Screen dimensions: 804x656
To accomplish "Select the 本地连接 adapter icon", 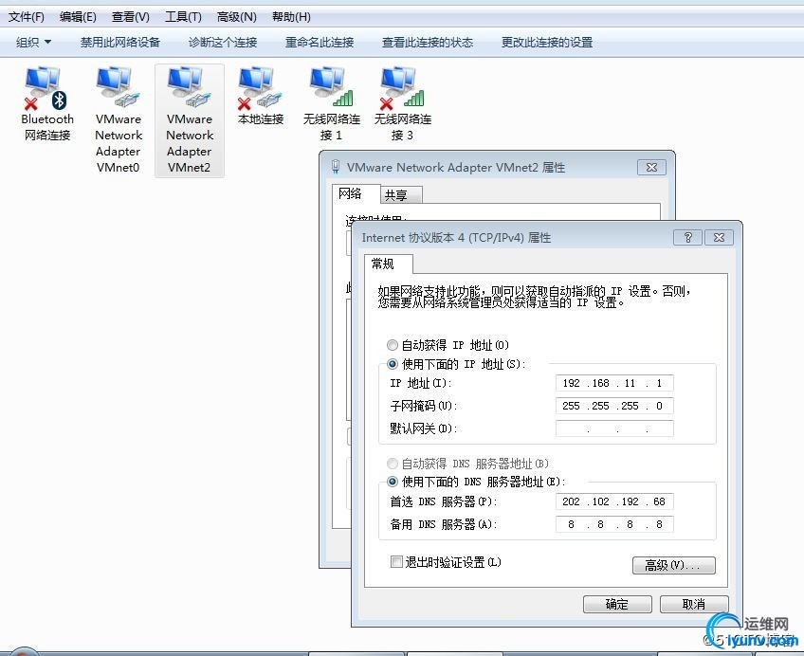I will [261, 97].
